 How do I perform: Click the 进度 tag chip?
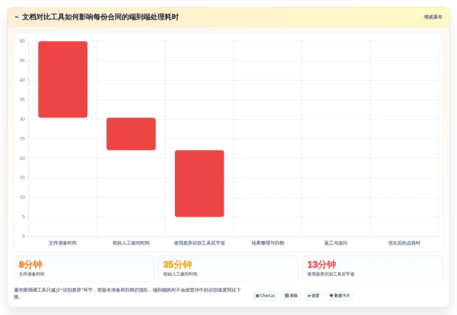tap(313, 296)
